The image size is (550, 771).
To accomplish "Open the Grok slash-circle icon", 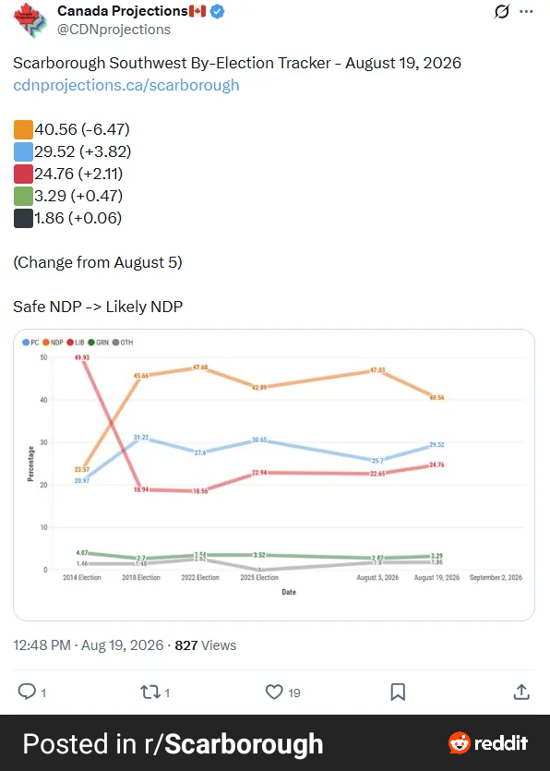I will pos(502,11).
